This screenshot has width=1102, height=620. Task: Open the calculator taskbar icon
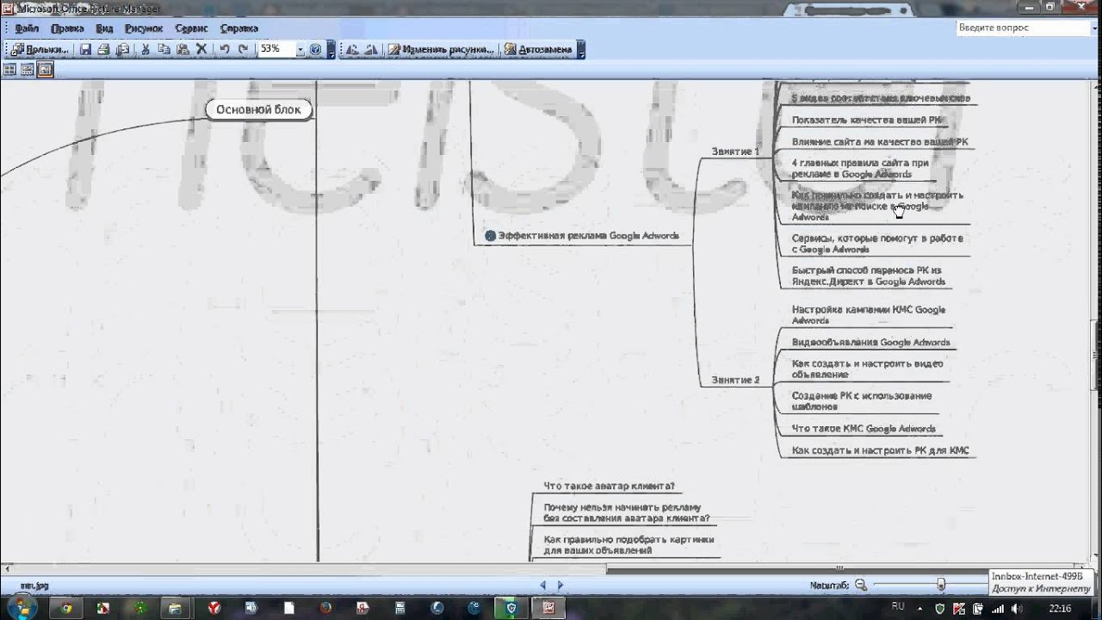point(399,608)
